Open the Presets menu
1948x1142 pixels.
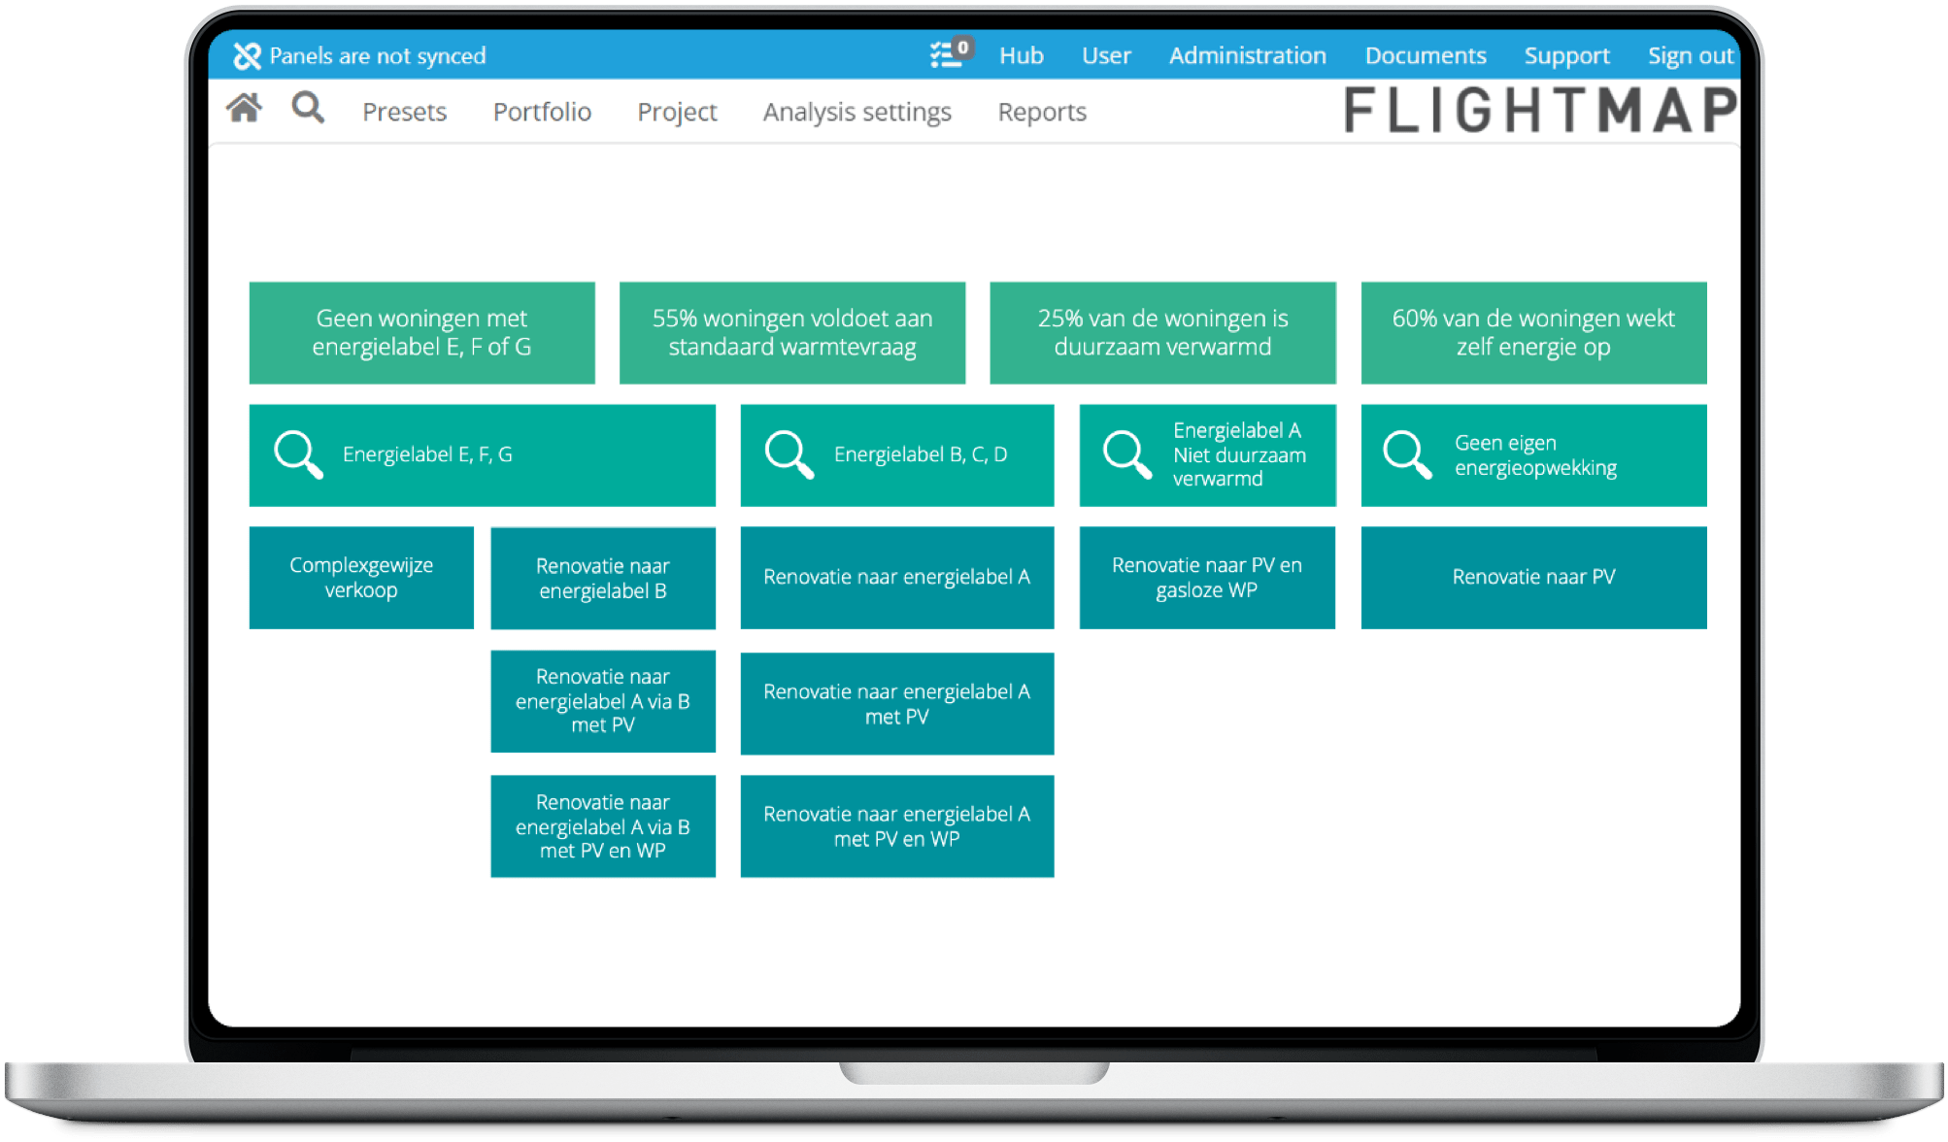tap(404, 112)
